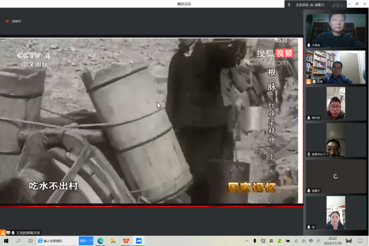Click 冰's microphone status icon
This screenshot has height=246, width=369.
[x=309, y=227]
